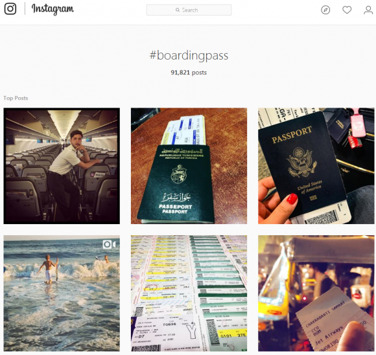This screenshot has width=376, height=355.
Task: Open the heart activity notifications icon
Action: [x=347, y=10]
